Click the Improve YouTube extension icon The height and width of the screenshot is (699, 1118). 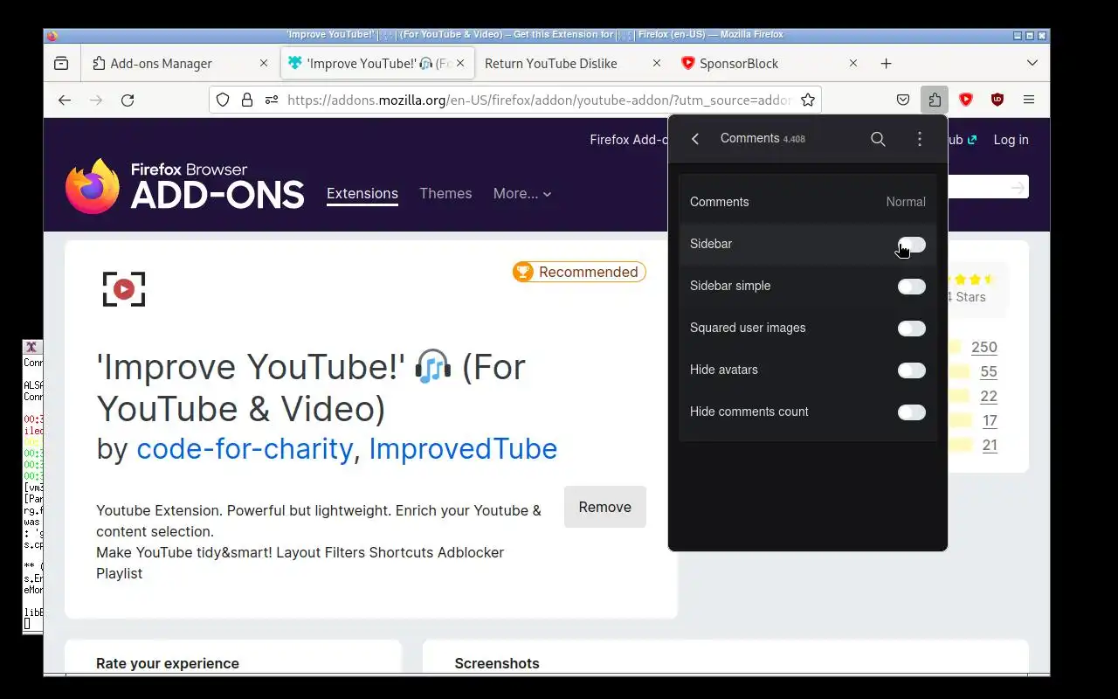point(124,289)
